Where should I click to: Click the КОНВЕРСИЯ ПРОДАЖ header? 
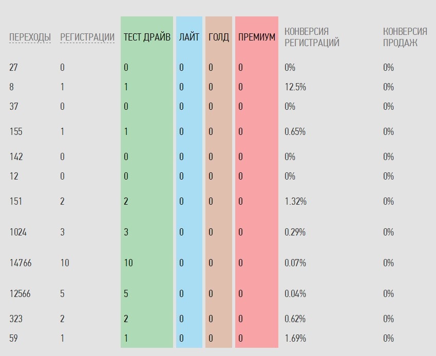click(x=405, y=37)
